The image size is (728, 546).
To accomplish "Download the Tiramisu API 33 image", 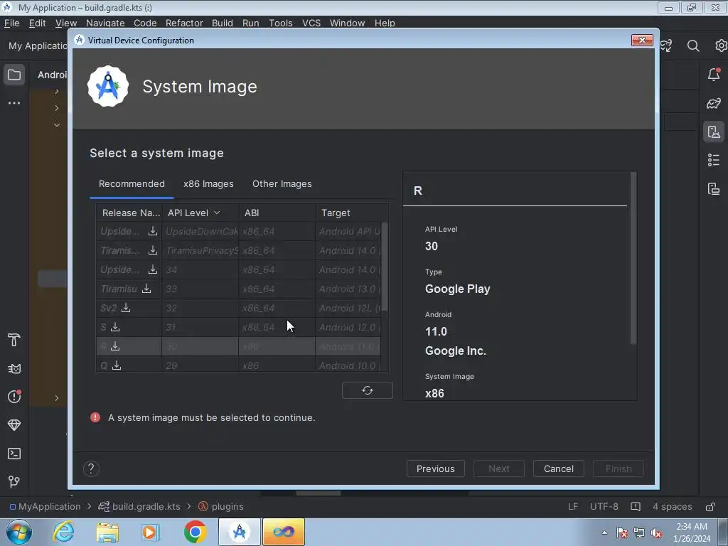I will click(x=146, y=289).
